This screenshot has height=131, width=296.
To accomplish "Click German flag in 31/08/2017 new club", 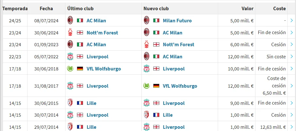I will click(156, 86).
